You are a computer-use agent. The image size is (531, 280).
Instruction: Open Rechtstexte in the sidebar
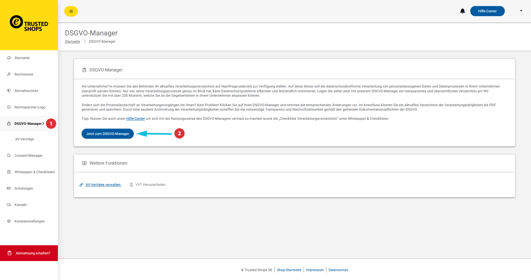tap(24, 74)
